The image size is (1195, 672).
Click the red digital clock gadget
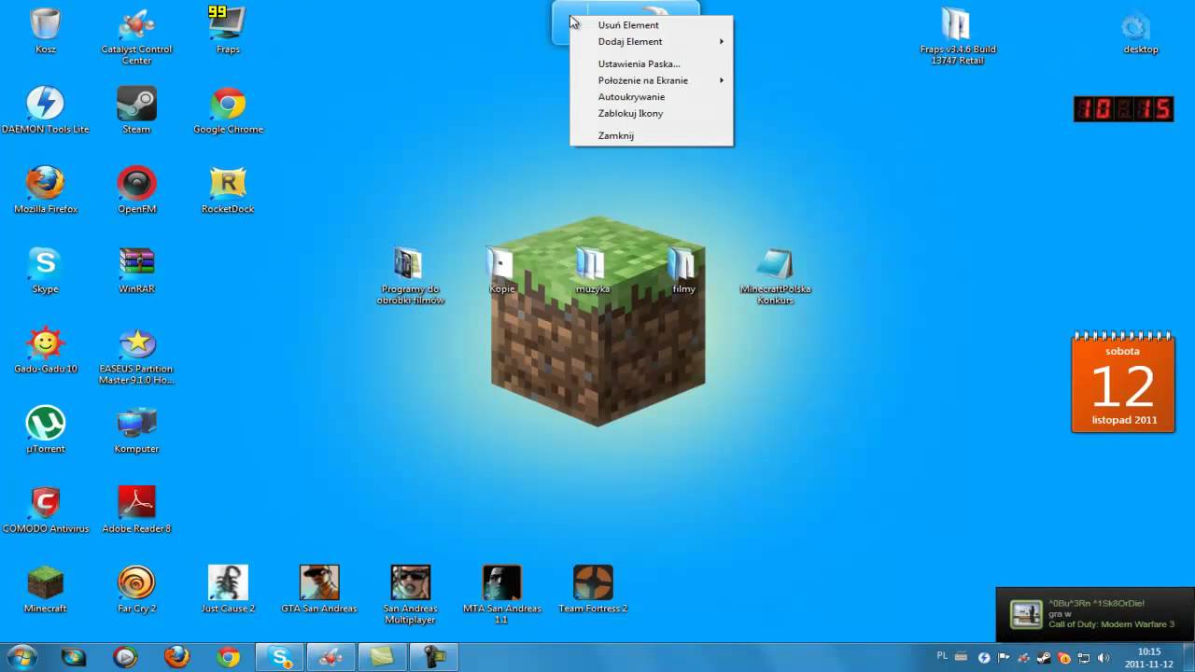1123,109
